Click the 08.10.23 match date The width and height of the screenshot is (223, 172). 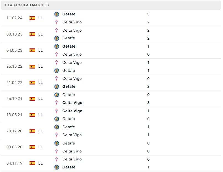pos(14,34)
